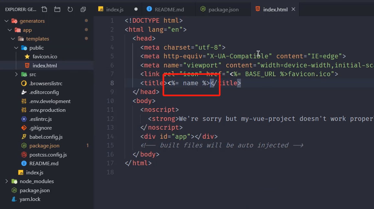Click the info icon beside README.md in tree

(24, 163)
